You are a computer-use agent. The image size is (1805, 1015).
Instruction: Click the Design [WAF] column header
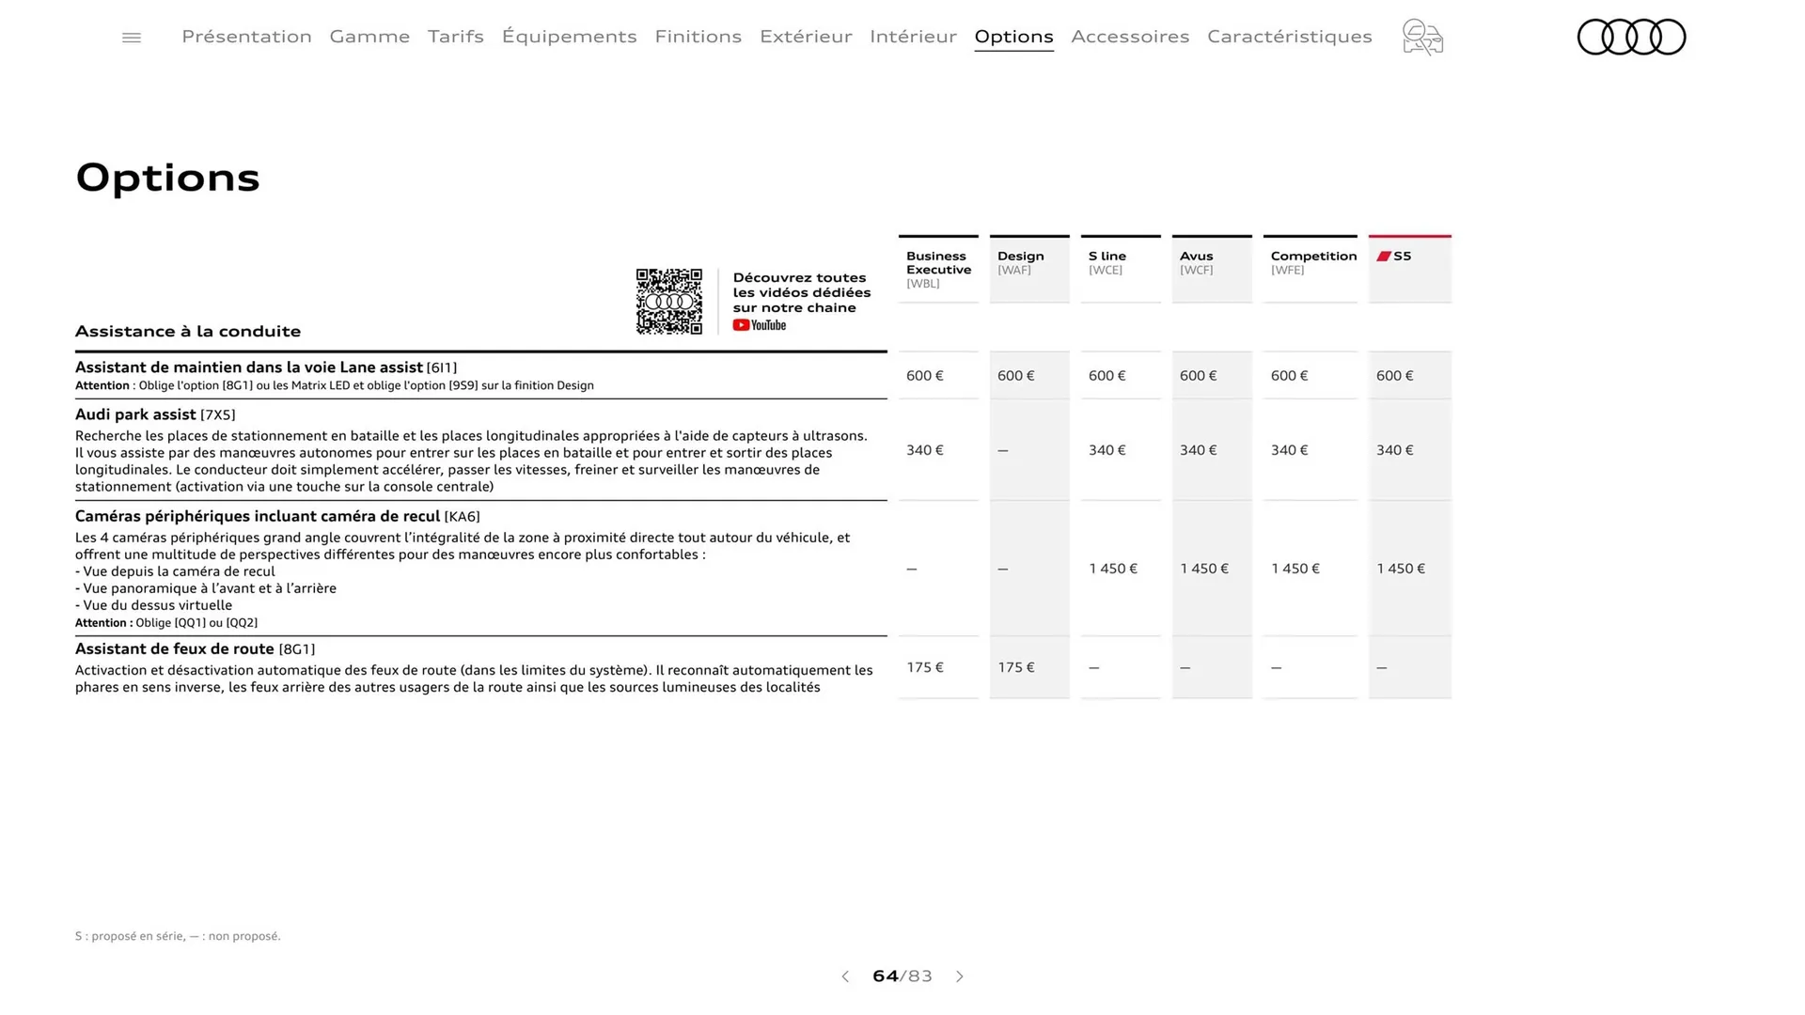pos(1029,269)
